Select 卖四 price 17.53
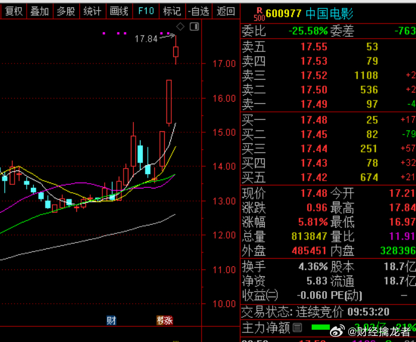Viewport: 416px width, 342px height. pyautogui.click(x=314, y=61)
